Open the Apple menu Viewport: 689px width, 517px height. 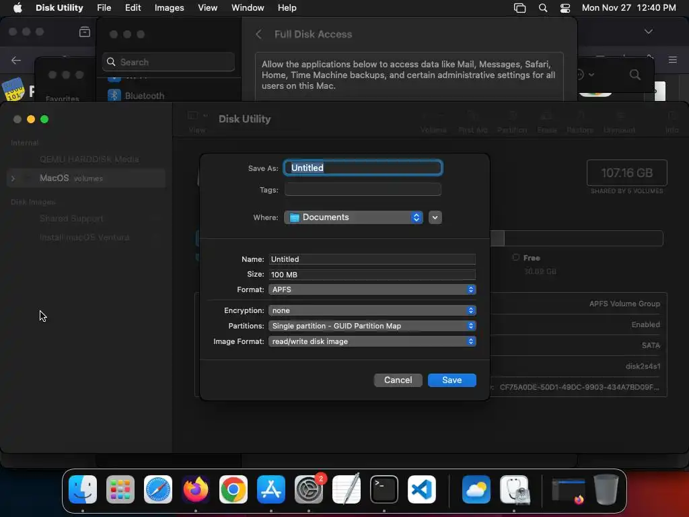pyautogui.click(x=17, y=8)
